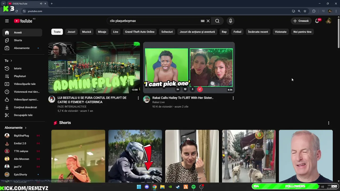Open Shorts in the sidebar
The width and height of the screenshot is (340, 191).
[x=22, y=40]
